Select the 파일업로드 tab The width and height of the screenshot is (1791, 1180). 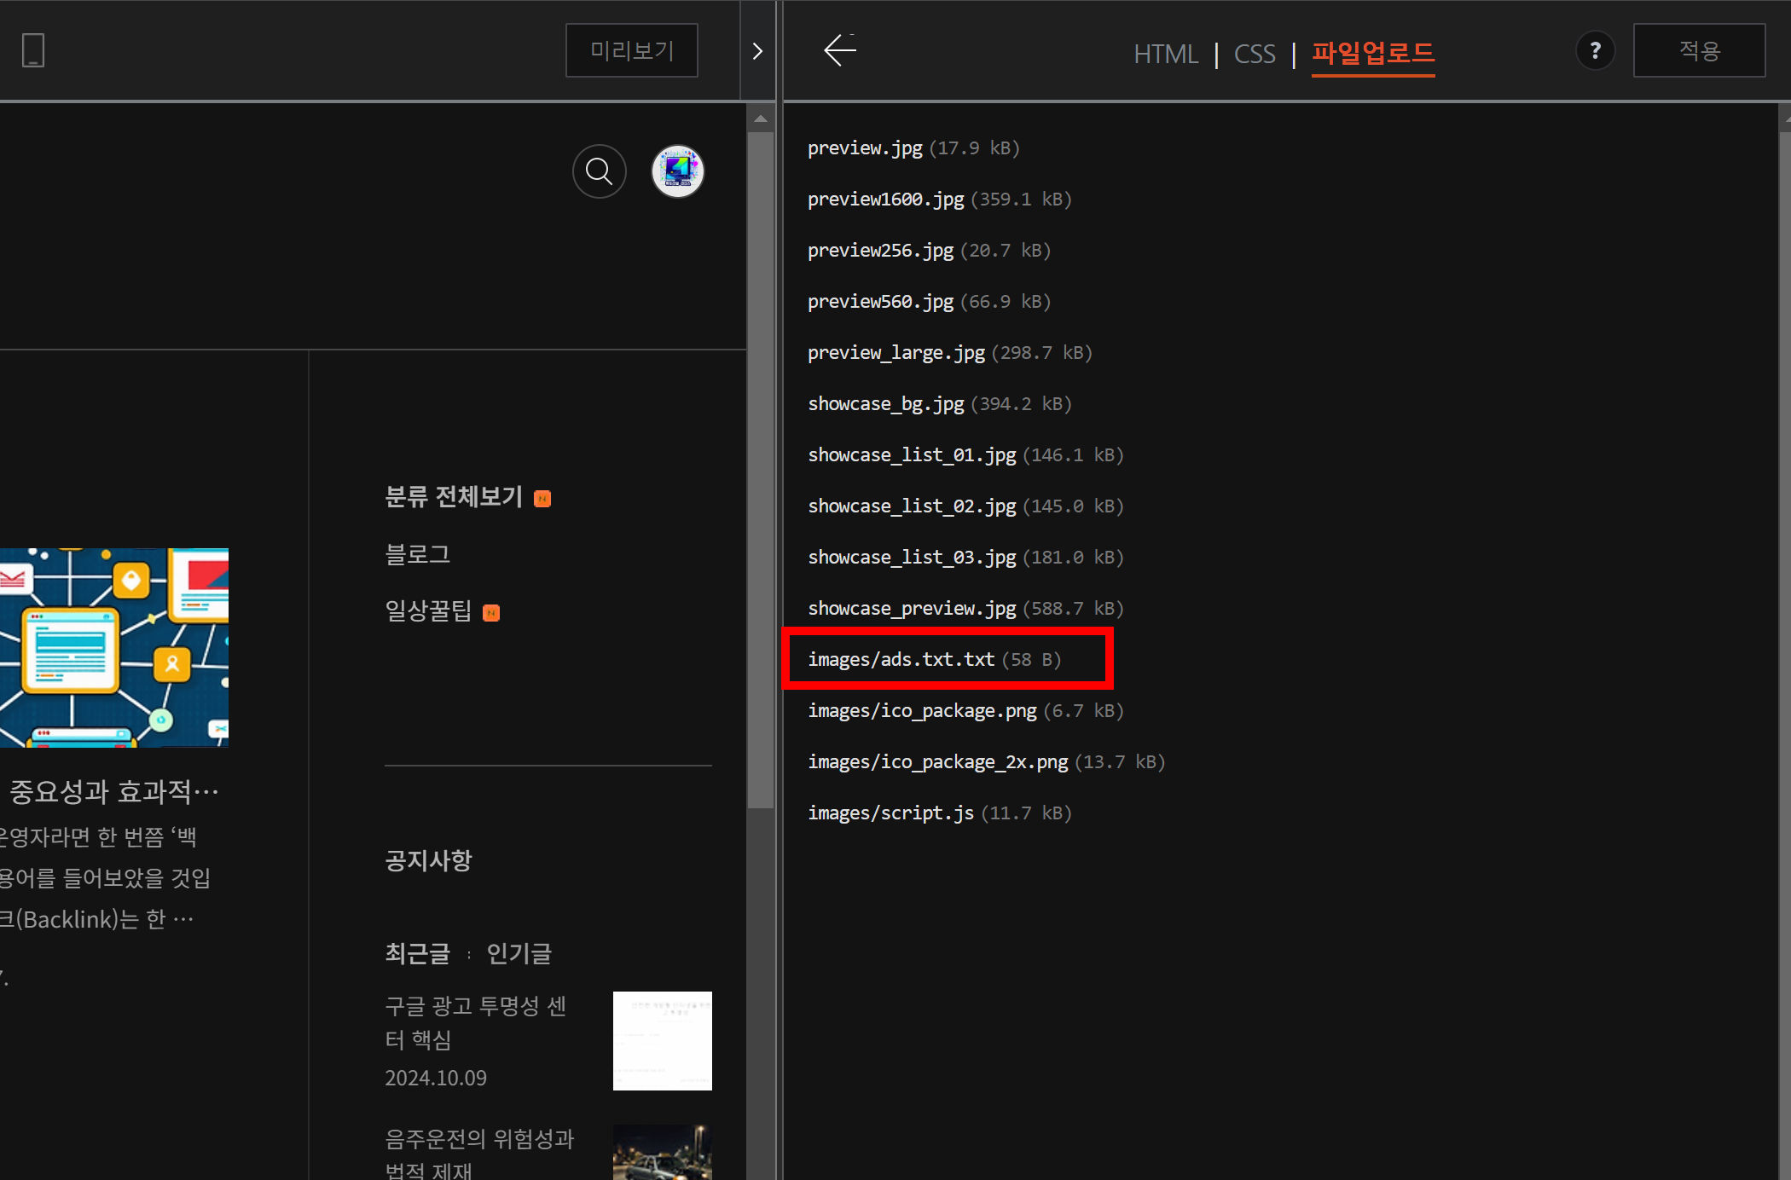(x=1372, y=54)
